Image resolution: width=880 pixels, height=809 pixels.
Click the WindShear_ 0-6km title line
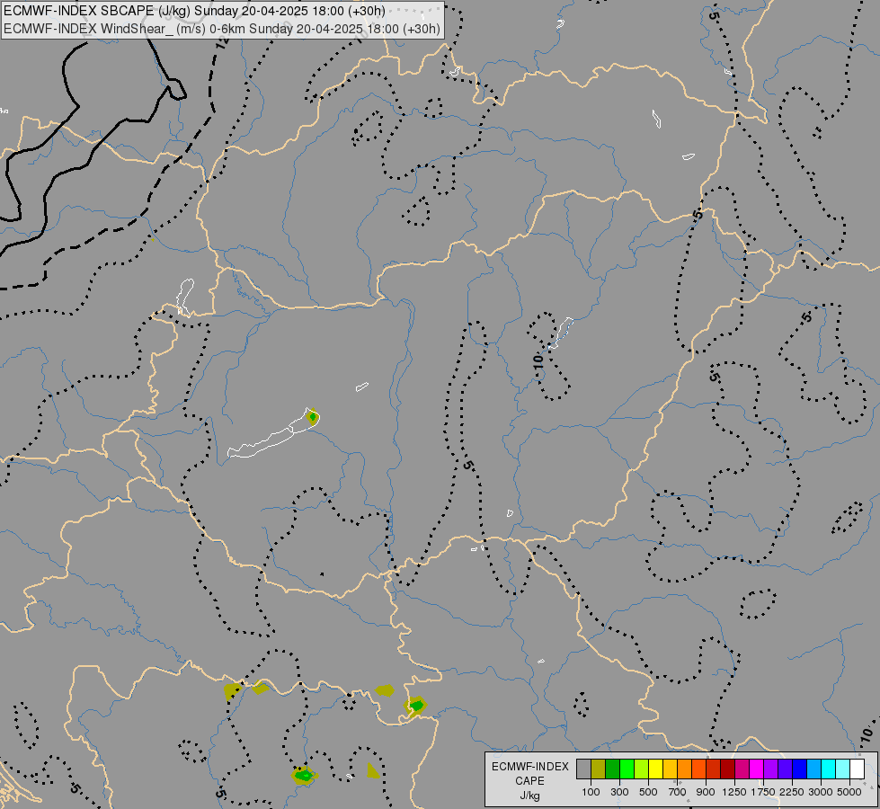point(222,29)
